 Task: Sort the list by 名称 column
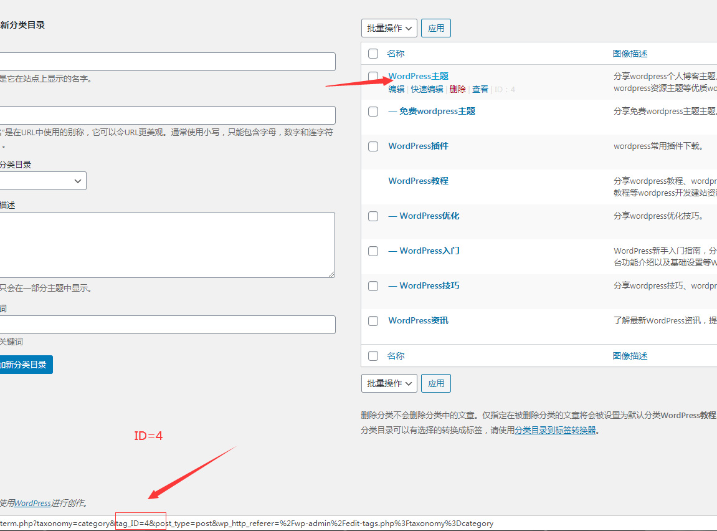[x=396, y=53]
